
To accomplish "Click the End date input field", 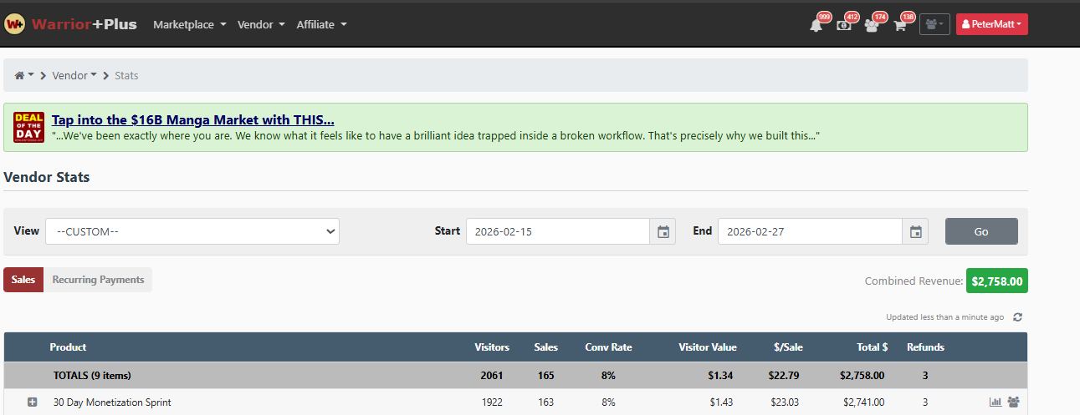I will point(810,231).
